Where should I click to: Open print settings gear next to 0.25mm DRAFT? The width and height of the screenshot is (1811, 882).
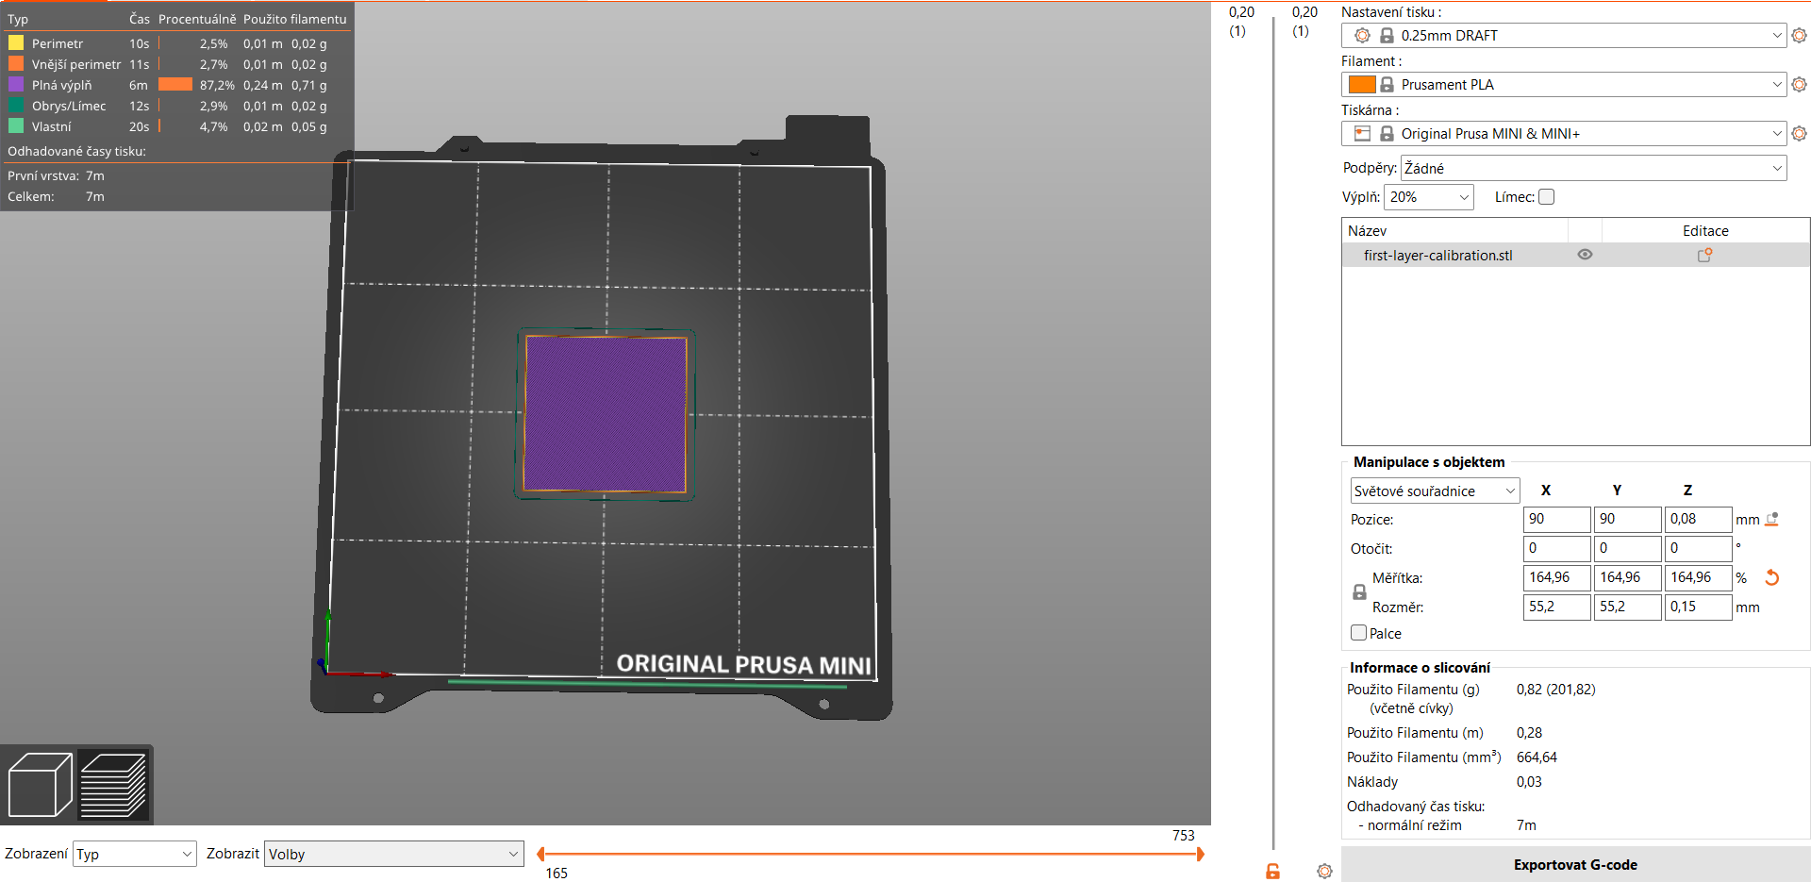pyautogui.click(x=1799, y=35)
